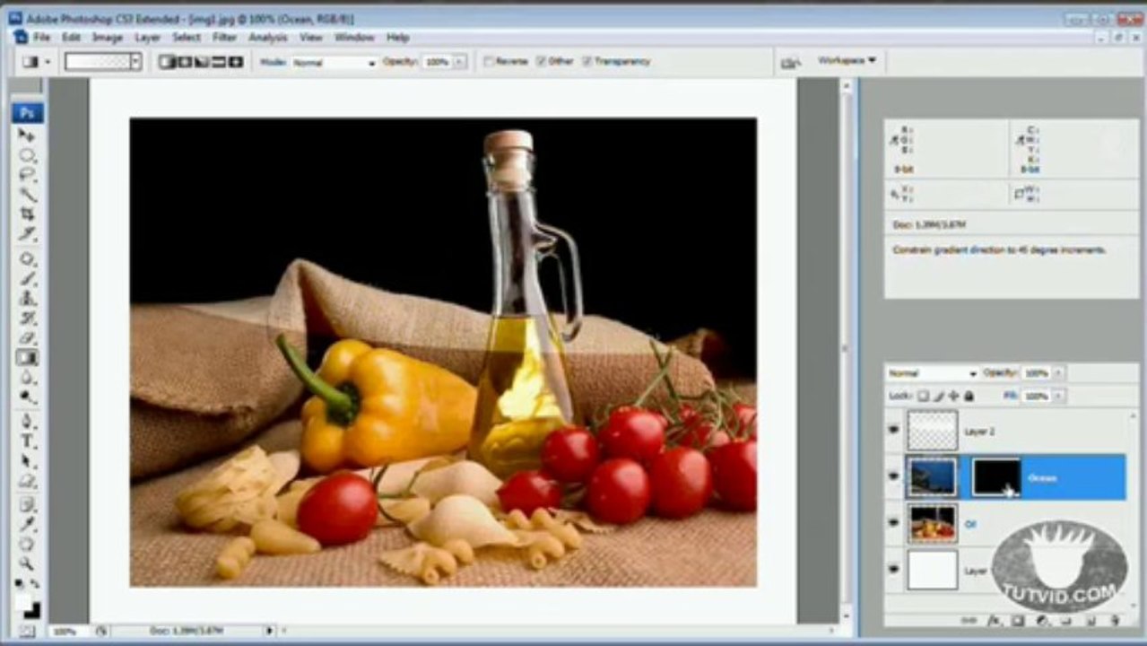Select the Lasso tool
The width and height of the screenshot is (1147, 646).
[x=28, y=174]
